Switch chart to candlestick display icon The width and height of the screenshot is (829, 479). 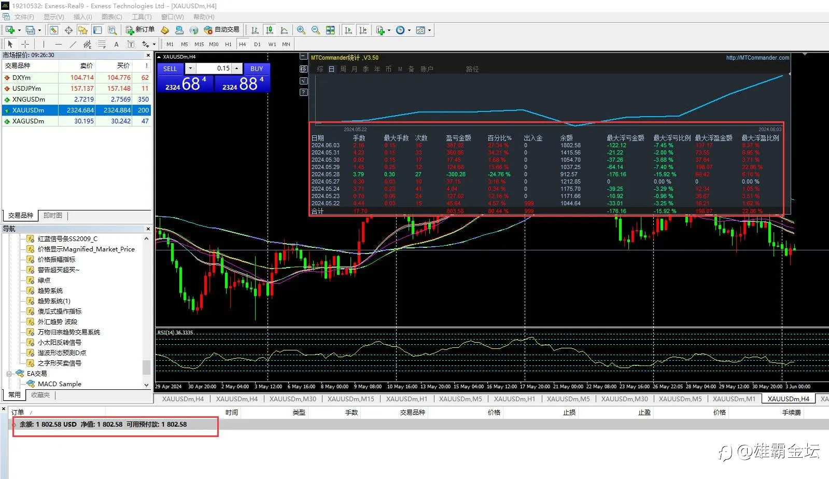click(x=269, y=30)
